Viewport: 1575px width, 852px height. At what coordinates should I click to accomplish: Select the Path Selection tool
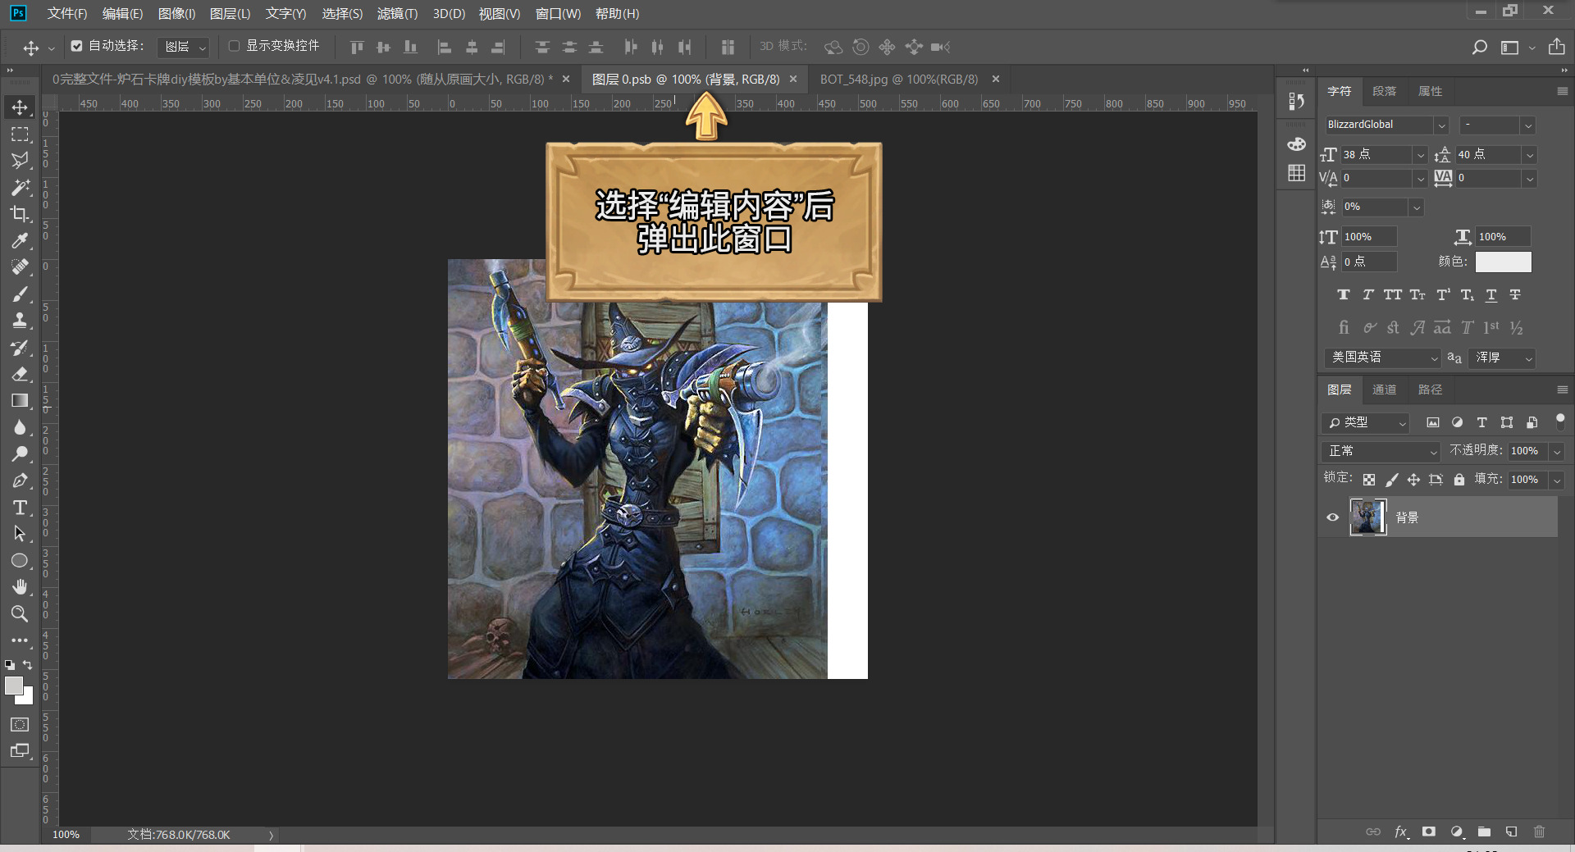(20, 534)
